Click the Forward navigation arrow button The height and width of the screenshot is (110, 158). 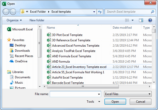click(x=13, y=12)
